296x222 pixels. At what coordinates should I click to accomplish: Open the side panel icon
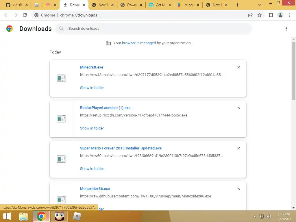(271, 15)
